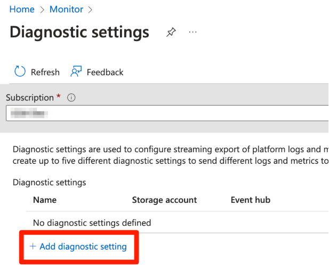Click the Add diagnostic setting link text
Viewport: 329px width, 270px height.
click(83, 247)
